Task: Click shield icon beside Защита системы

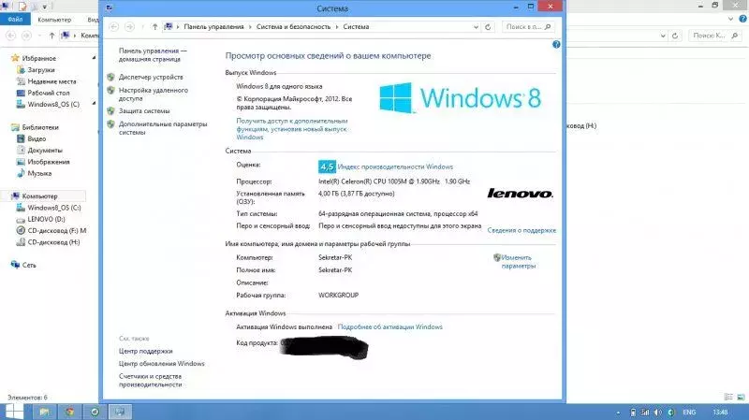Action: (x=110, y=110)
